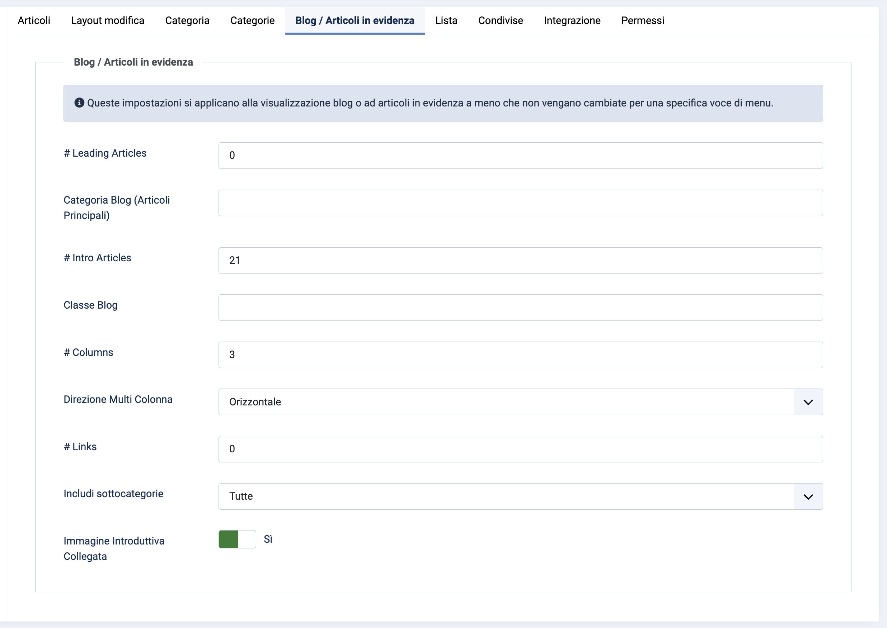Click the Categoria Blog (Articoli Principali) label
The image size is (887, 628).
pos(117,208)
